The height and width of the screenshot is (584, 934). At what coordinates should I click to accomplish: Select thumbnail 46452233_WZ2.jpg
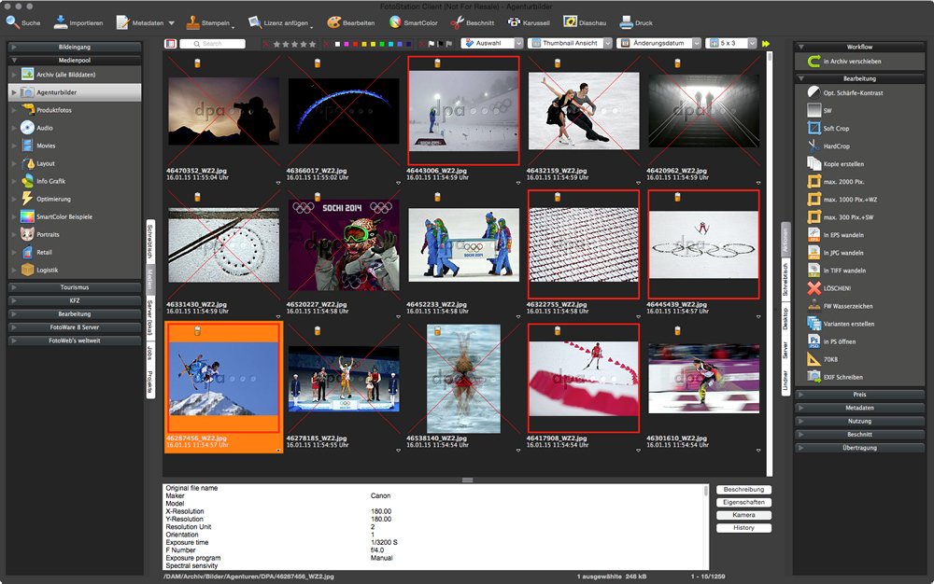(463, 245)
